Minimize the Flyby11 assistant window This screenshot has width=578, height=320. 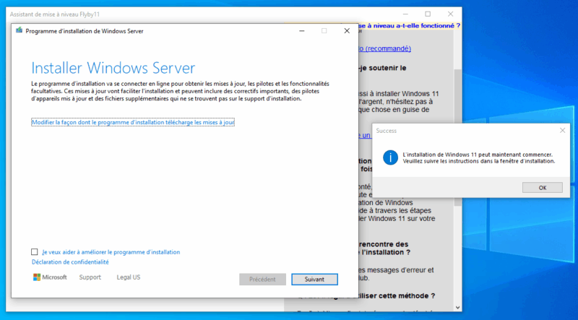pyautogui.click(x=405, y=14)
